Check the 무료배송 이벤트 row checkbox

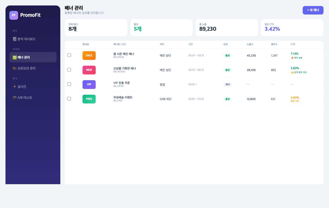[x=69, y=99]
